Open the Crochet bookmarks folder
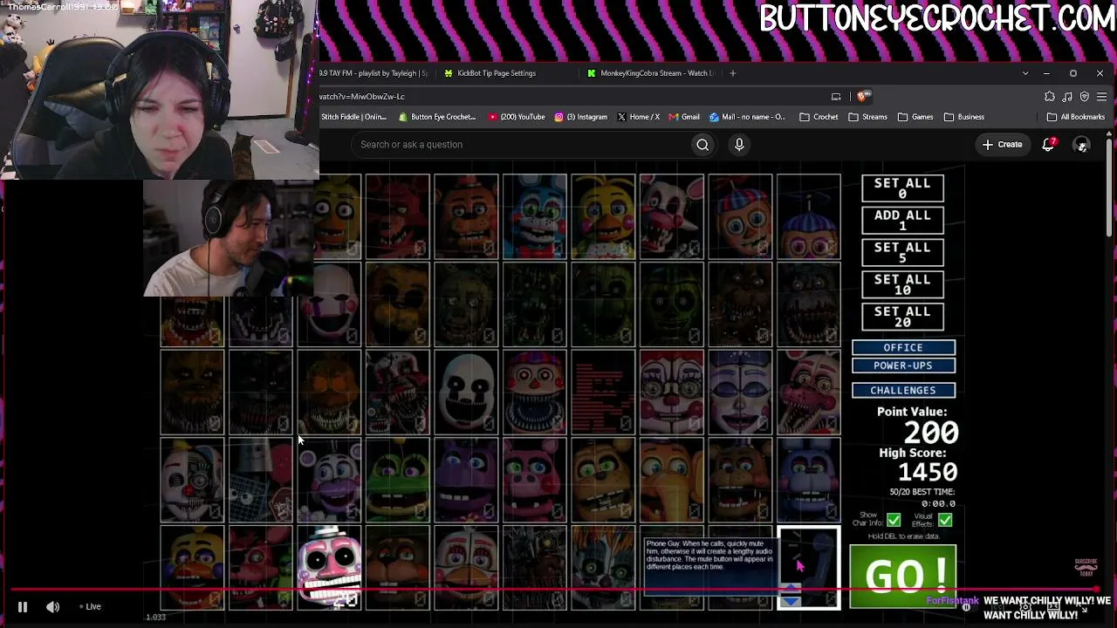 819,117
